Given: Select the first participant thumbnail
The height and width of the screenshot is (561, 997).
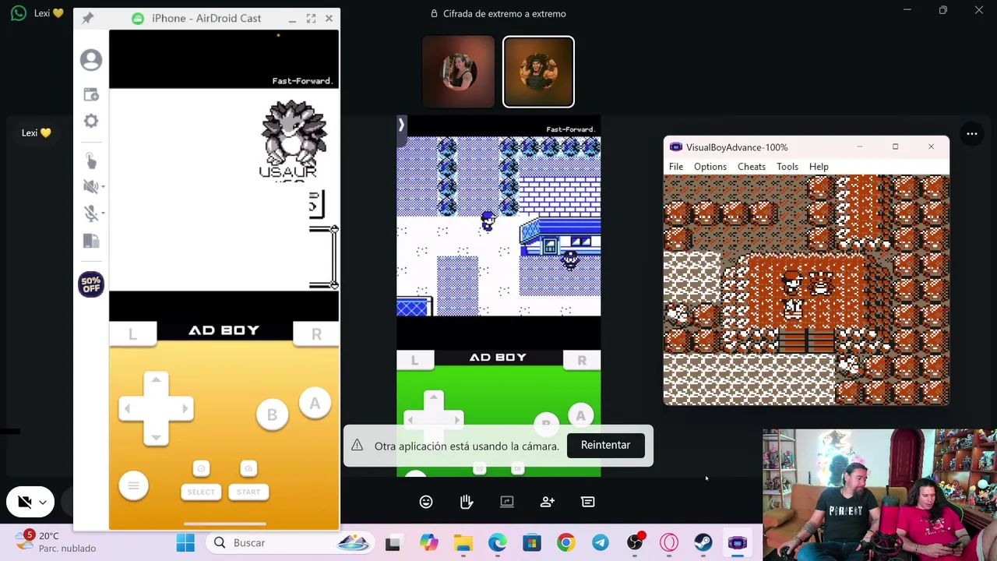Looking at the screenshot, I should (x=458, y=72).
